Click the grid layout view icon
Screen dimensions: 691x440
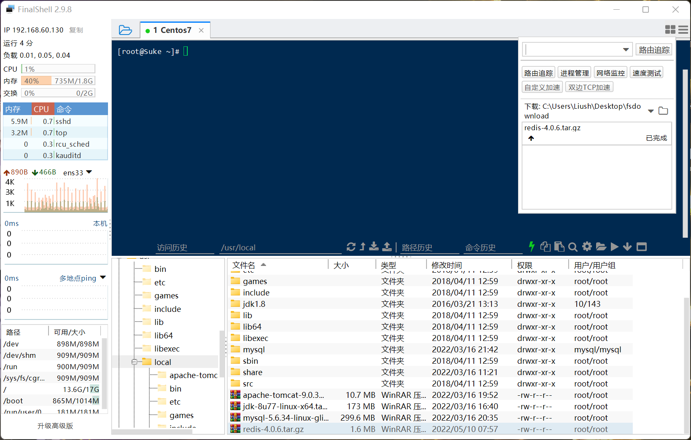tap(670, 30)
